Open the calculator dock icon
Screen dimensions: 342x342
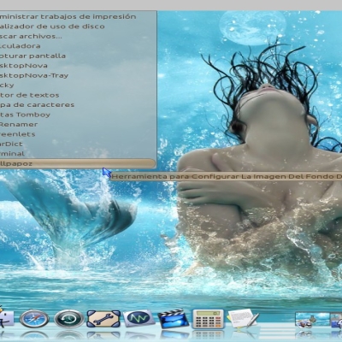pos(208,319)
